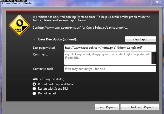Open the View Report button

click(140, 39)
